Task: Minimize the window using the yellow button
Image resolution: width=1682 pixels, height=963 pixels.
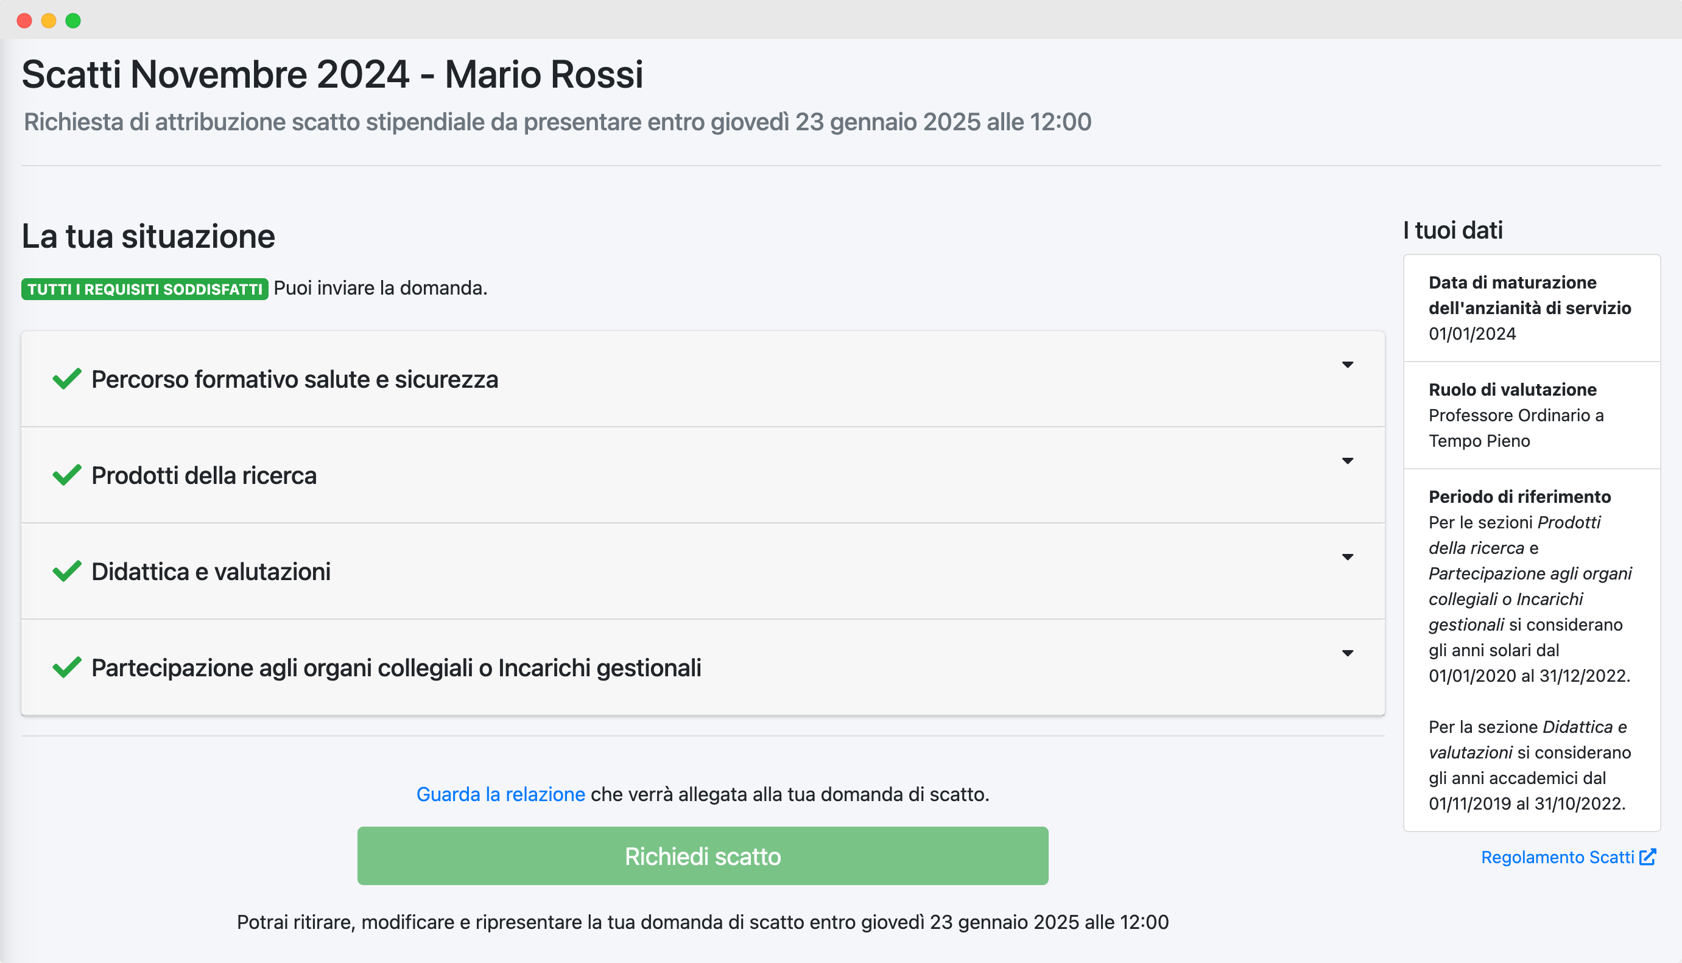Action: pos(49,21)
